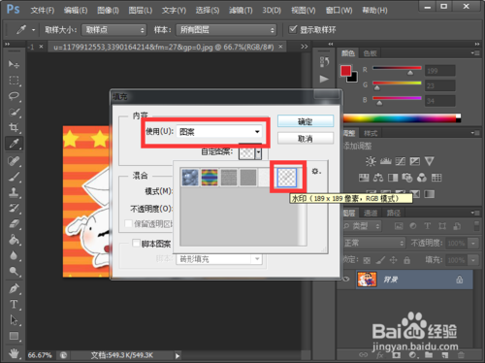Select the Brush tool

14,177
